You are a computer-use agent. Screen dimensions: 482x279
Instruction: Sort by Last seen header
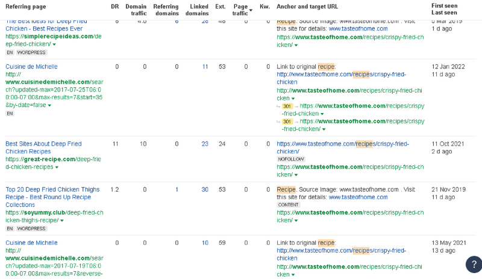click(444, 13)
